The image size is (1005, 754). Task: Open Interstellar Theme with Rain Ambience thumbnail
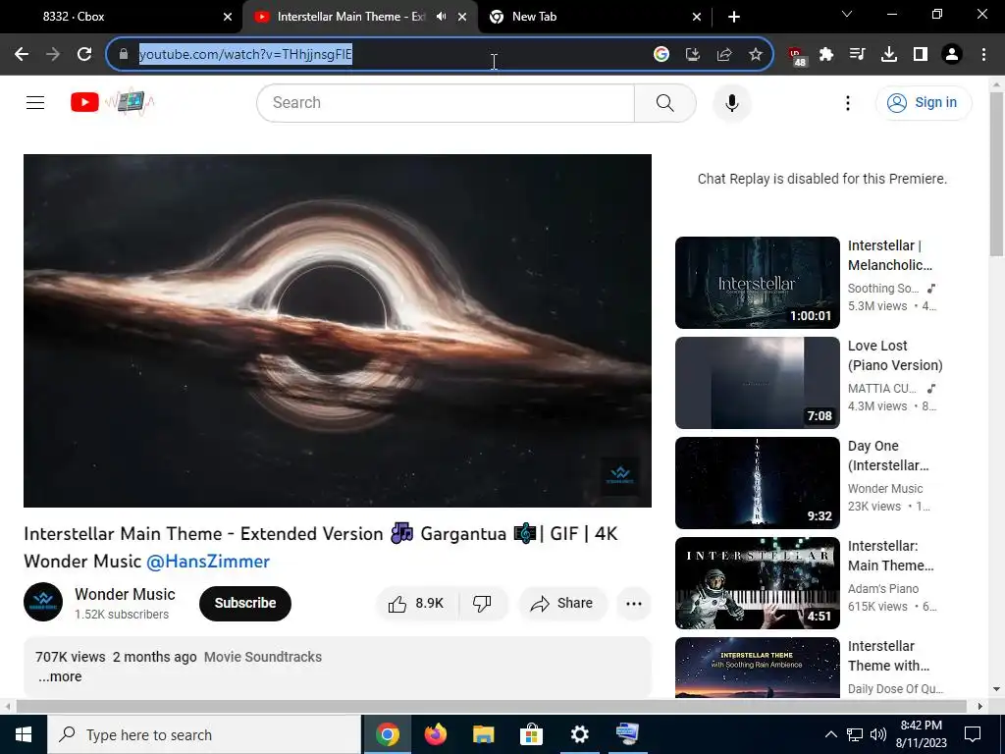click(x=757, y=668)
